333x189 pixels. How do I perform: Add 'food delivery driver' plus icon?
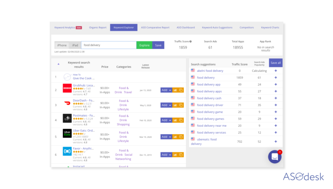point(276,105)
